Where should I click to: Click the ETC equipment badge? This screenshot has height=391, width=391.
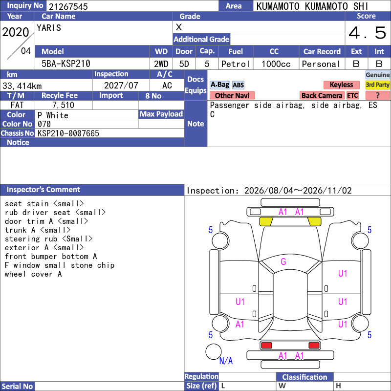(352, 95)
